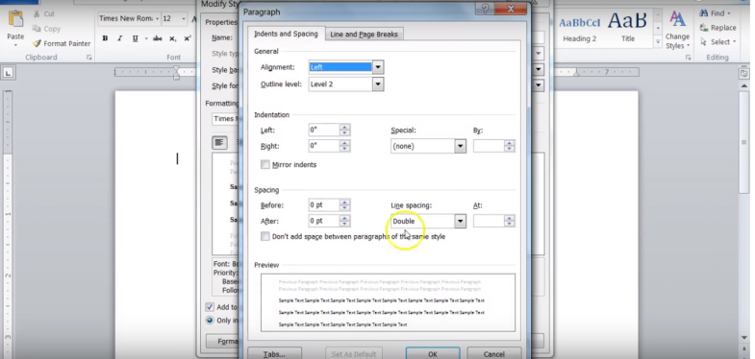The image size is (755, 359).
Task: Toggle Bold formatting in ribbon
Action: (105, 38)
